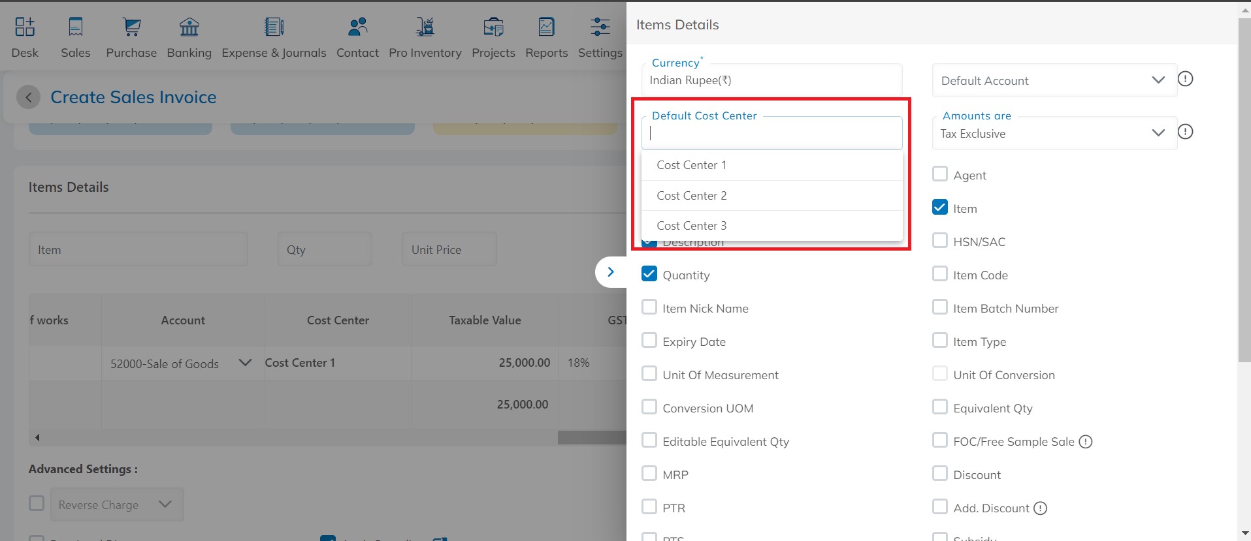
Task: Open the Pro Inventory icon
Action: point(425,27)
